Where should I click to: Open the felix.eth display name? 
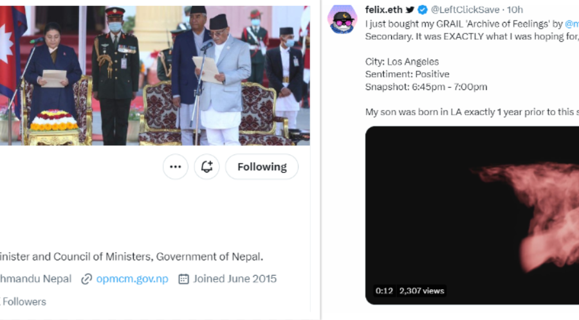383,10
